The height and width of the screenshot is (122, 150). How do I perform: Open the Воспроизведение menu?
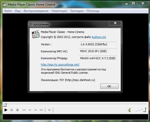pos(36,11)
